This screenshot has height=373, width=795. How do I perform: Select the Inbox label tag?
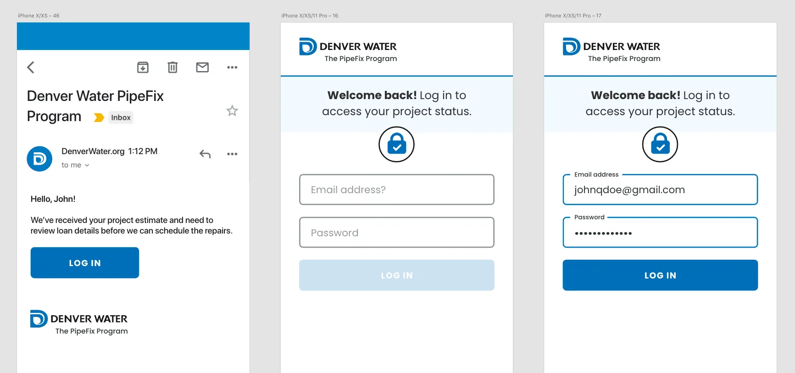[121, 117]
